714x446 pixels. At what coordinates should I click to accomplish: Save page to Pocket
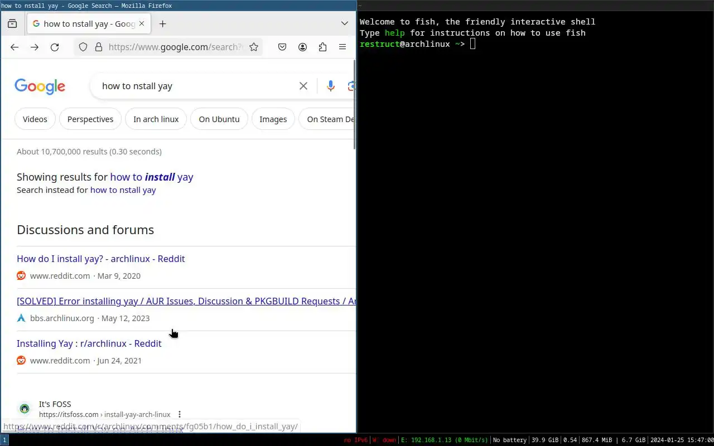[x=282, y=47]
